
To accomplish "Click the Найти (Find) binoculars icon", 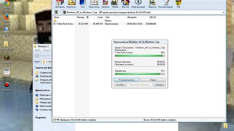I will (x=115, y=4).
